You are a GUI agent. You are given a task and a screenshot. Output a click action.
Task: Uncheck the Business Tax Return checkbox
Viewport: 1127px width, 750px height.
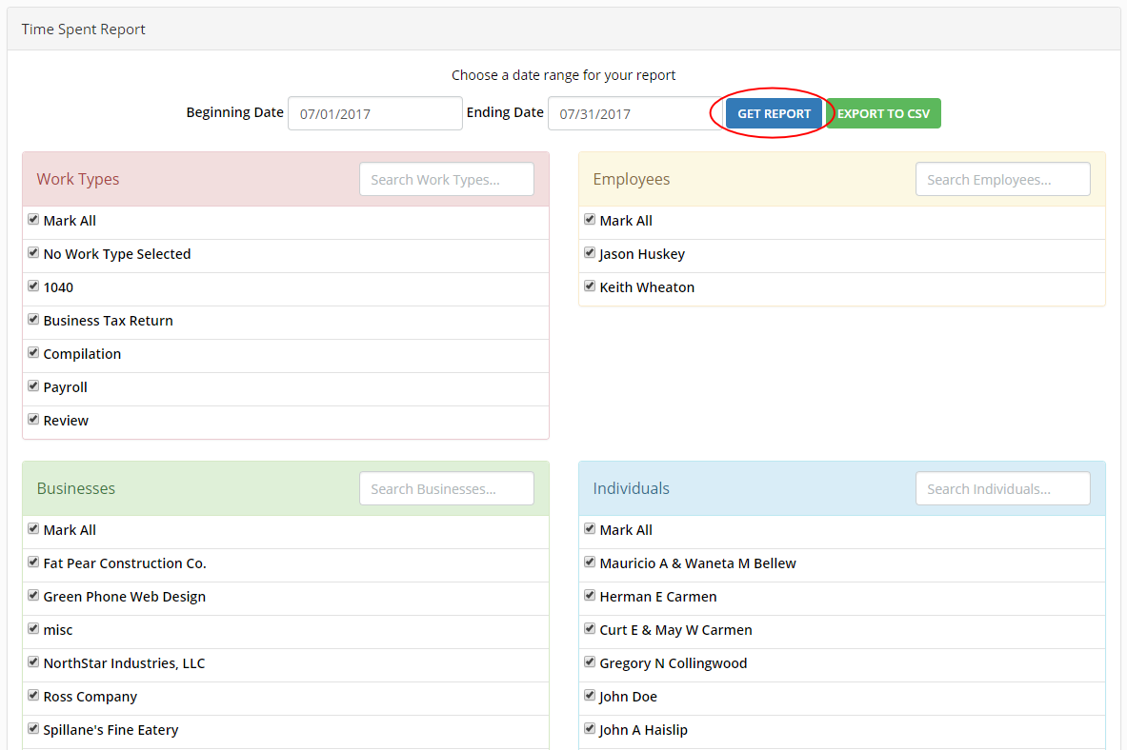(33, 319)
